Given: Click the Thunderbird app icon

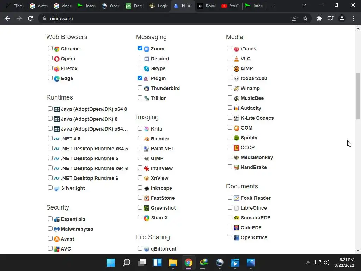Looking at the screenshot, I should (147, 89).
